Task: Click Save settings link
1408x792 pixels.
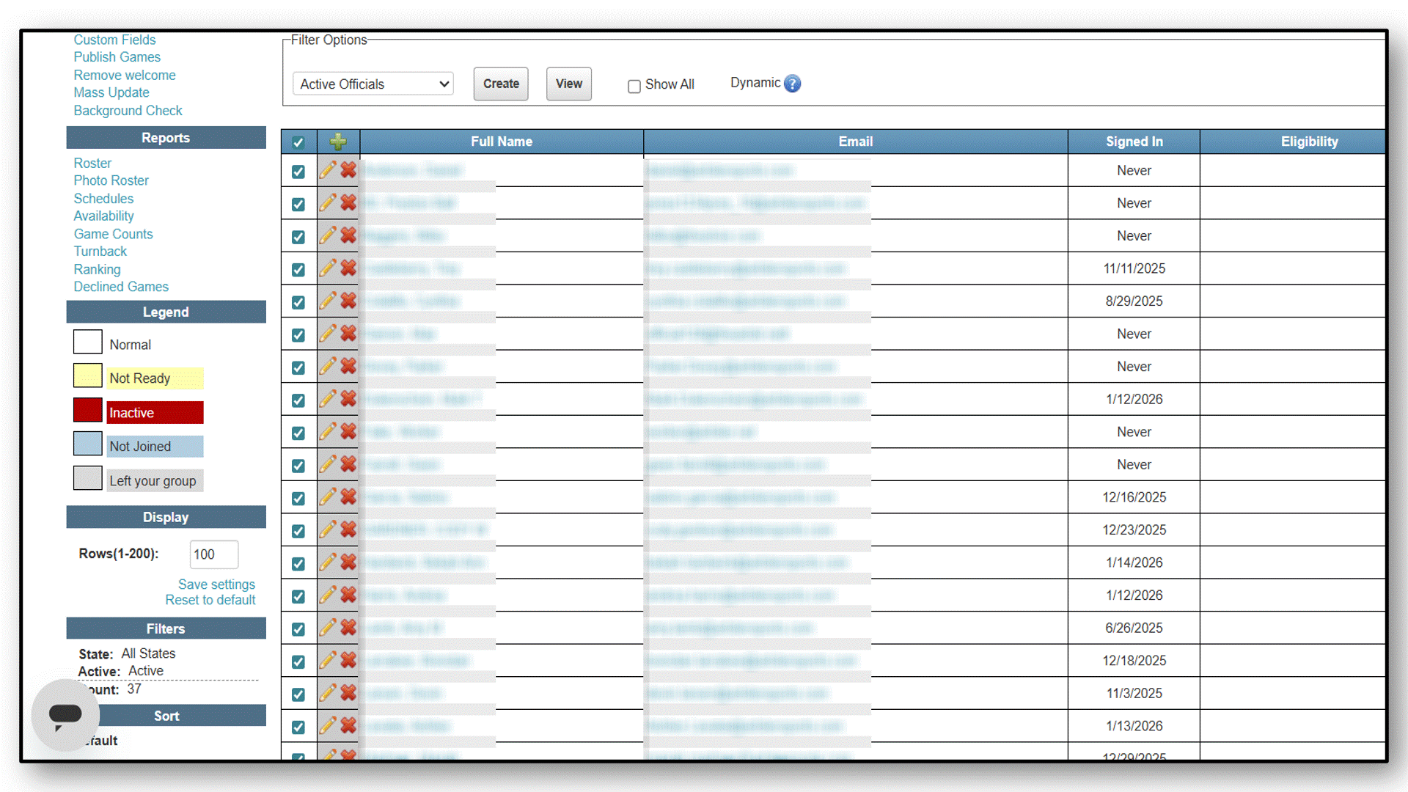Action: tap(216, 584)
